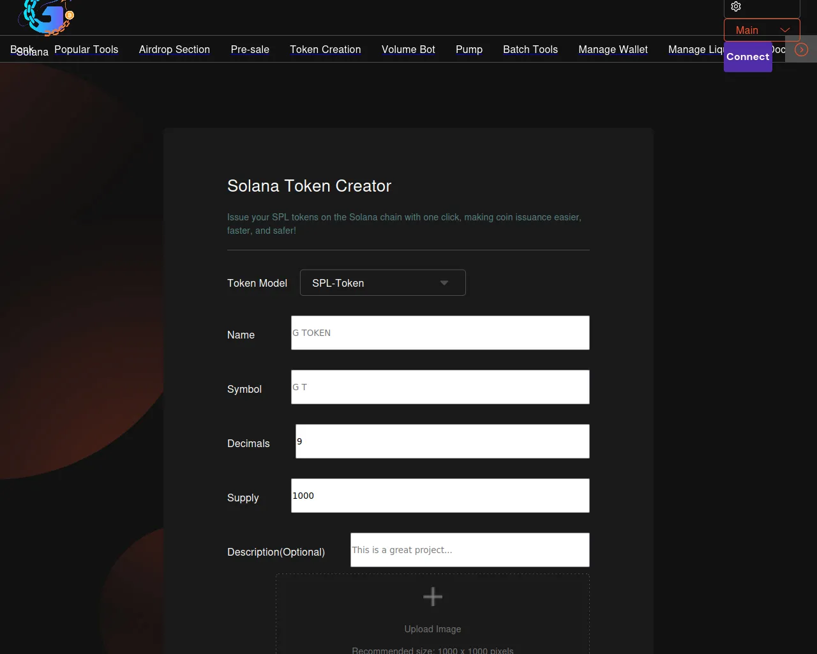Open the Manage Wallet menu
Screen dimensions: 817x654
pos(613,49)
